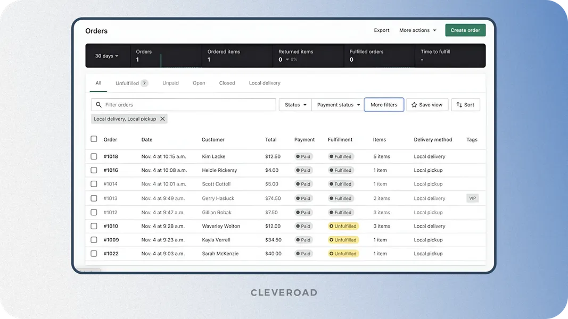The image size is (568, 319).
Task: Open the Status filter dropdown
Action: (x=295, y=105)
